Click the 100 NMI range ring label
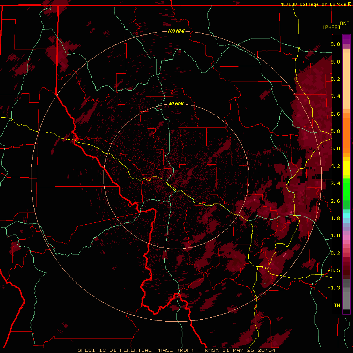This screenshot has width=353, height=353. pos(176,31)
